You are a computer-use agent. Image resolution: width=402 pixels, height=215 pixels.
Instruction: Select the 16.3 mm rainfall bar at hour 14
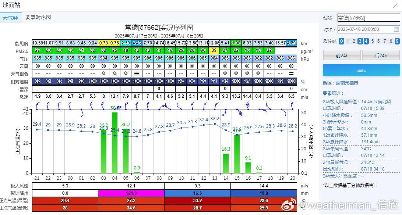[226, 163]
